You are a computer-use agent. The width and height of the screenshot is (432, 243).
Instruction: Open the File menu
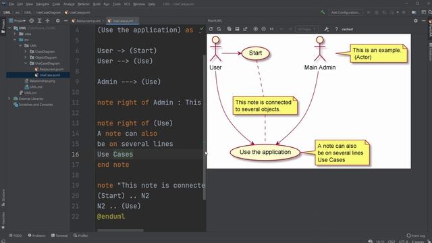[11, 4]
